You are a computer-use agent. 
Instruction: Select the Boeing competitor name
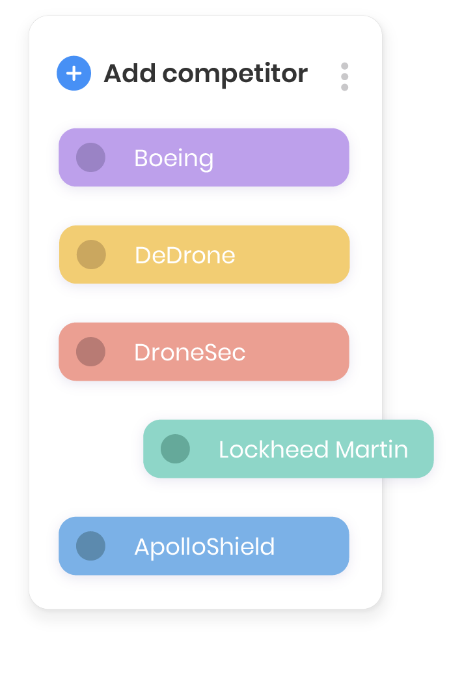pyautogui.click(x=174, y=158)
